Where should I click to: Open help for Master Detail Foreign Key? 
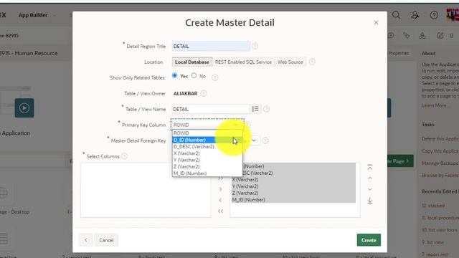click(x=265, y=140)
